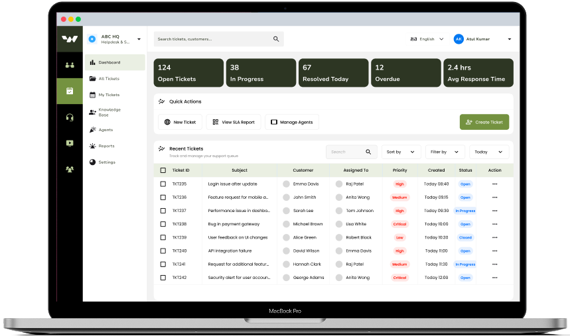Go to Dashboard in the side menu

click(x=115, y=62)
